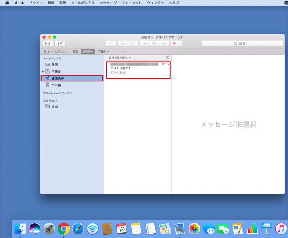This screenshot has width=288, height=238.
Task: Click the Get Mail envelope toolbar button
Action: tap(47, 44)
